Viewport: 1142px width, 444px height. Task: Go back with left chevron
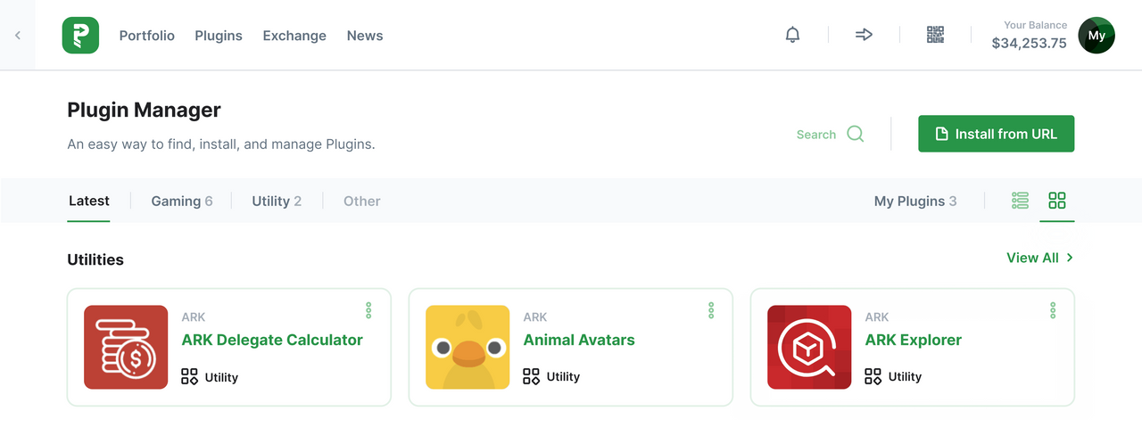(x=18, y=35)
